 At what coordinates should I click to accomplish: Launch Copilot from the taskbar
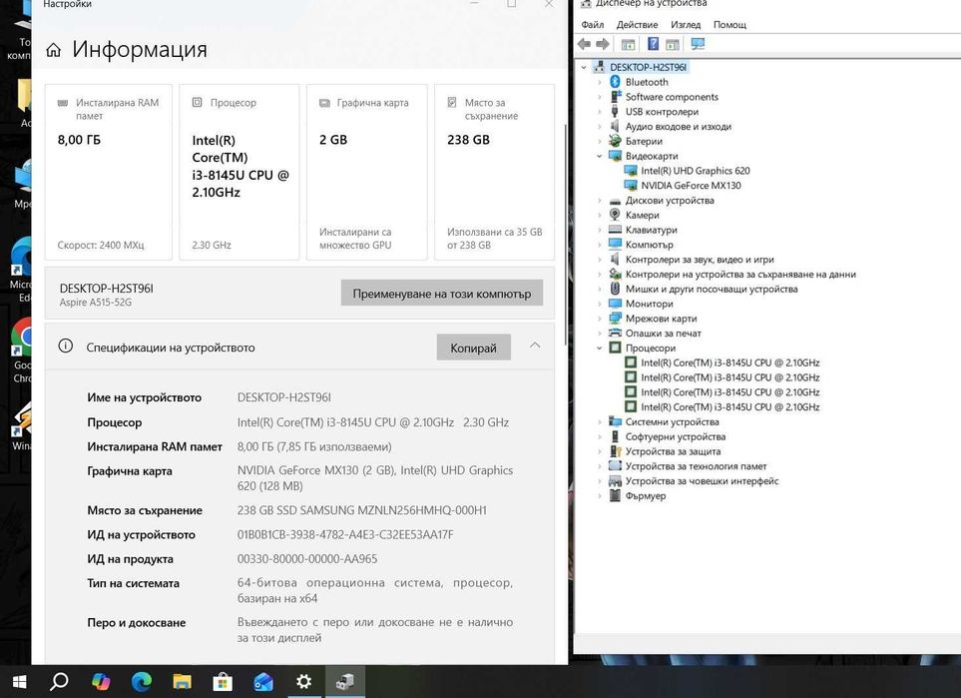click(x=101, y=681)
